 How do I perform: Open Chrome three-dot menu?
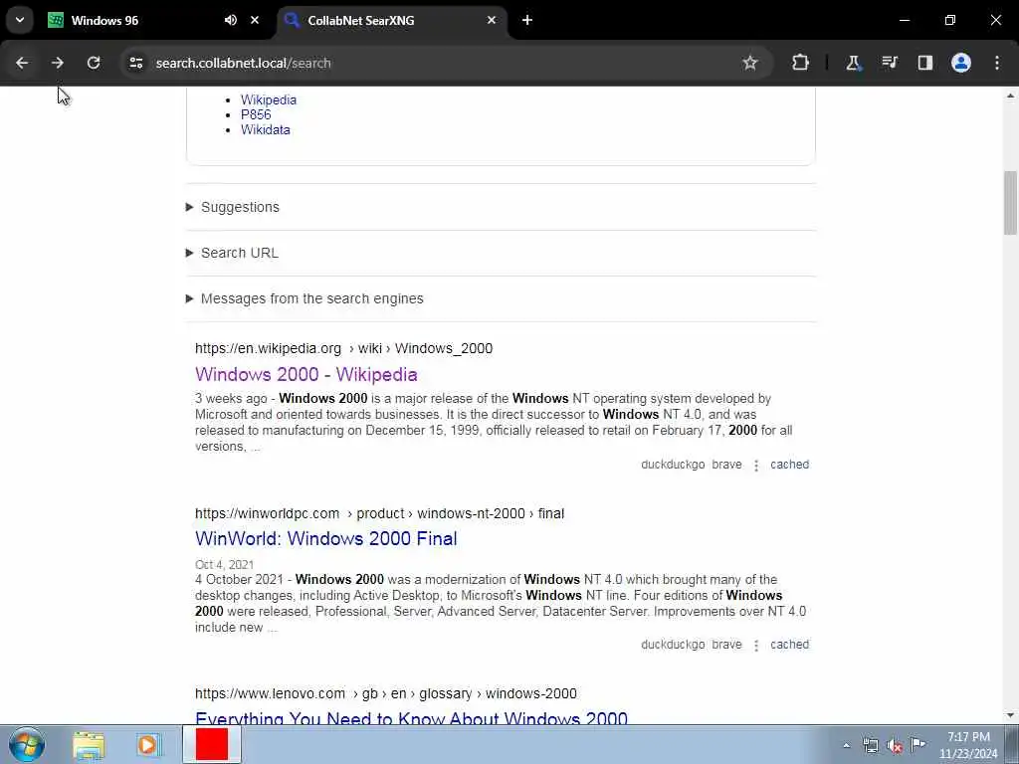[x=997, y=63]
